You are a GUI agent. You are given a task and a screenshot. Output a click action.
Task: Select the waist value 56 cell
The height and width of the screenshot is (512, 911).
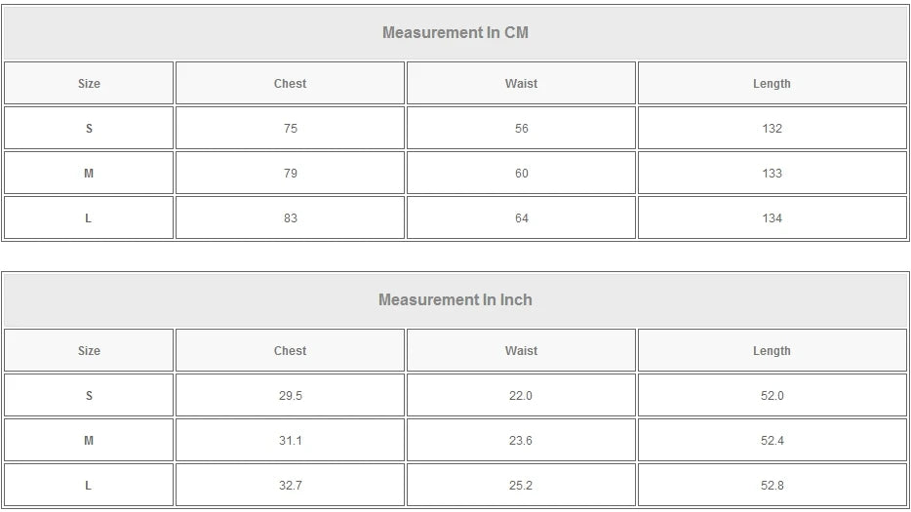pos(521,129)
